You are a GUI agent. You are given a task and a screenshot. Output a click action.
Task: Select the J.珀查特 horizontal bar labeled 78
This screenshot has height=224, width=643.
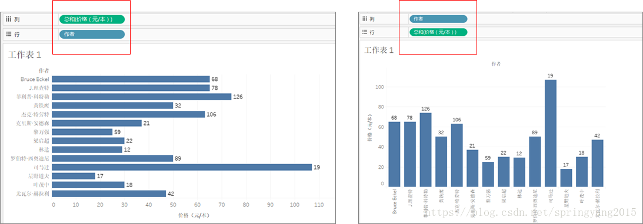(x=131, y=88)
